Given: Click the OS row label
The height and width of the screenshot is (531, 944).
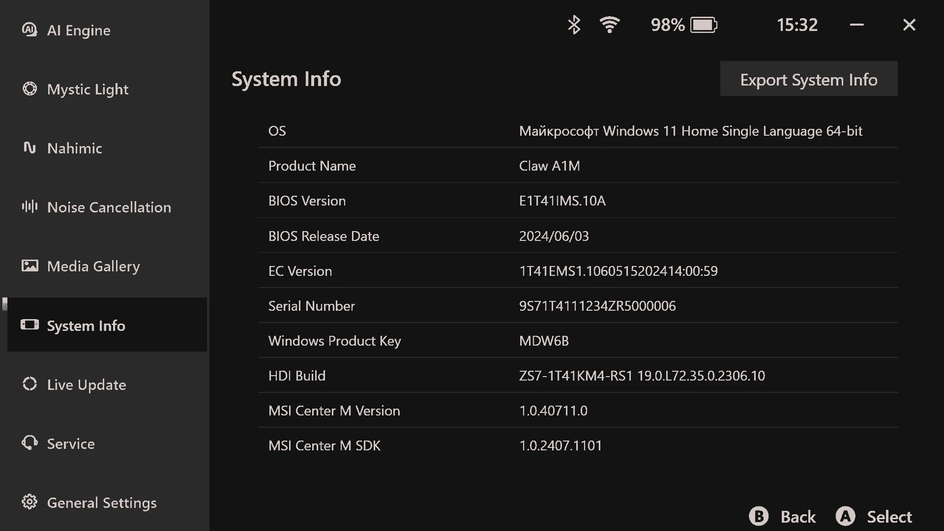Looking at the screenshot, I should point(277,131).
